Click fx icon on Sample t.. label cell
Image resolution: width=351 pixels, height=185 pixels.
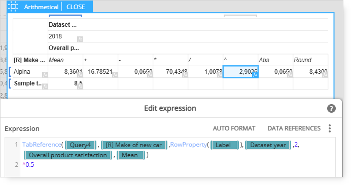pos(45,86)
